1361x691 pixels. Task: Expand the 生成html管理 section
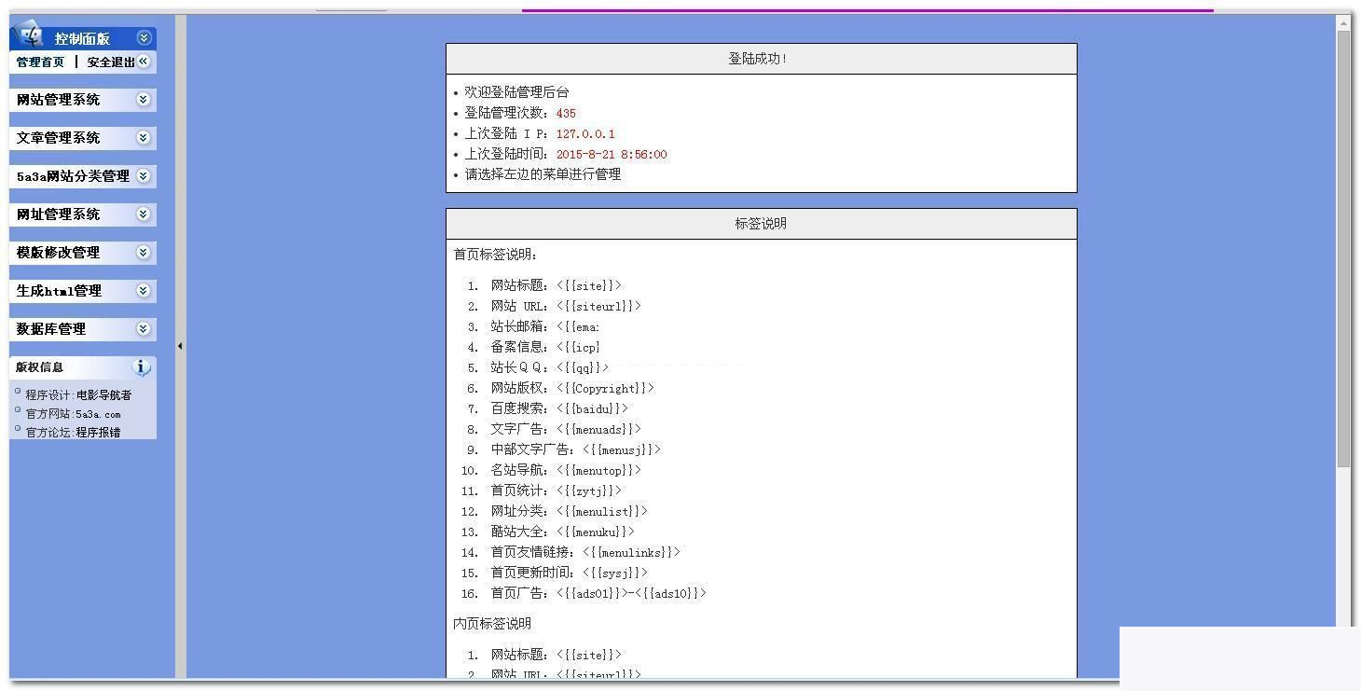[143, 290]
